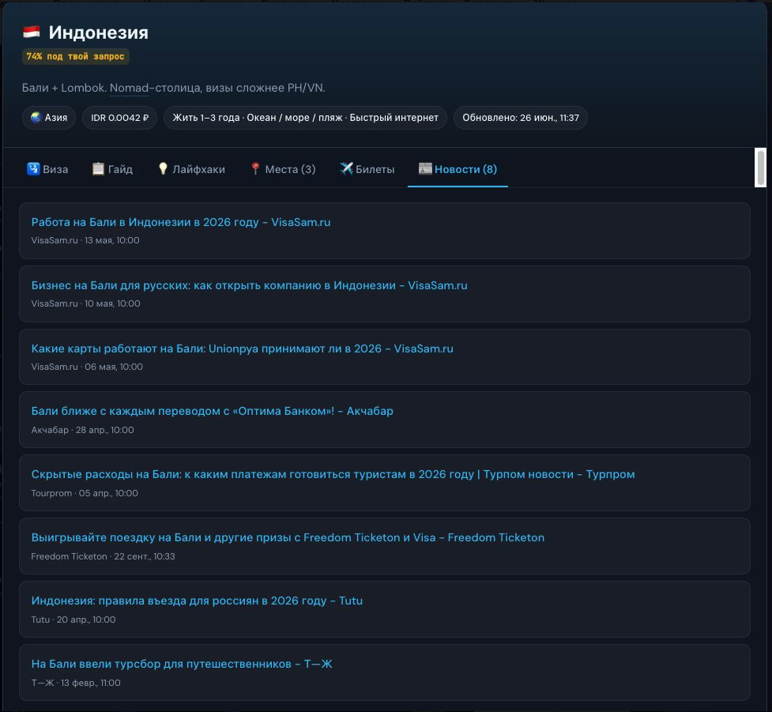Viewport: 772px width, 712px height.
Task: Click the newspaper icon of Новости
Action: pyautogui.click(x=425, y=169)
